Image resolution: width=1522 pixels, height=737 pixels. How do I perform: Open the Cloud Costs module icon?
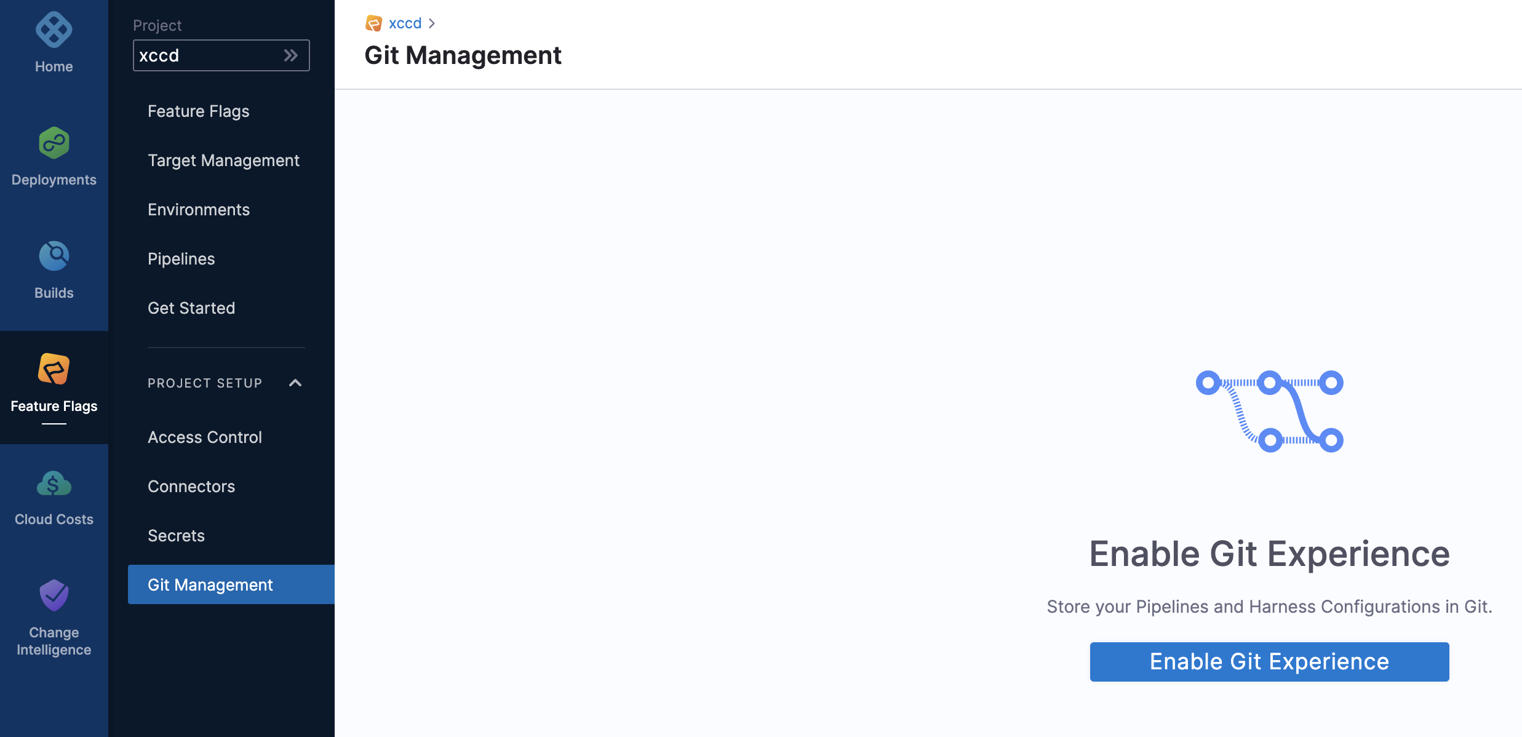coord(54,484)
